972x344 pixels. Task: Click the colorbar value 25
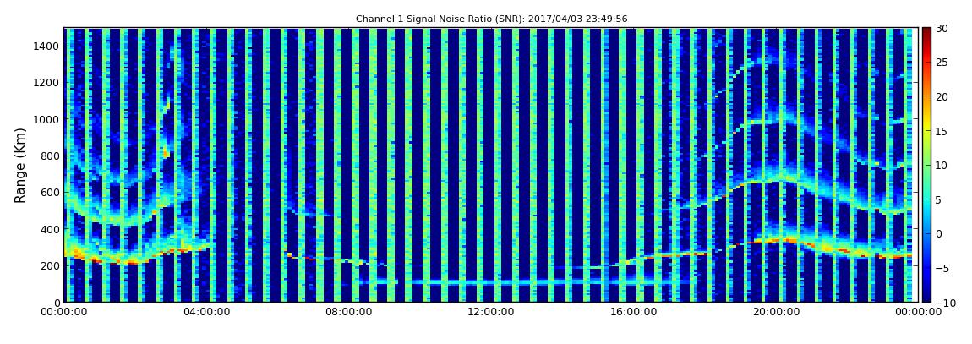pyautogui.click(x=942, y=63)
